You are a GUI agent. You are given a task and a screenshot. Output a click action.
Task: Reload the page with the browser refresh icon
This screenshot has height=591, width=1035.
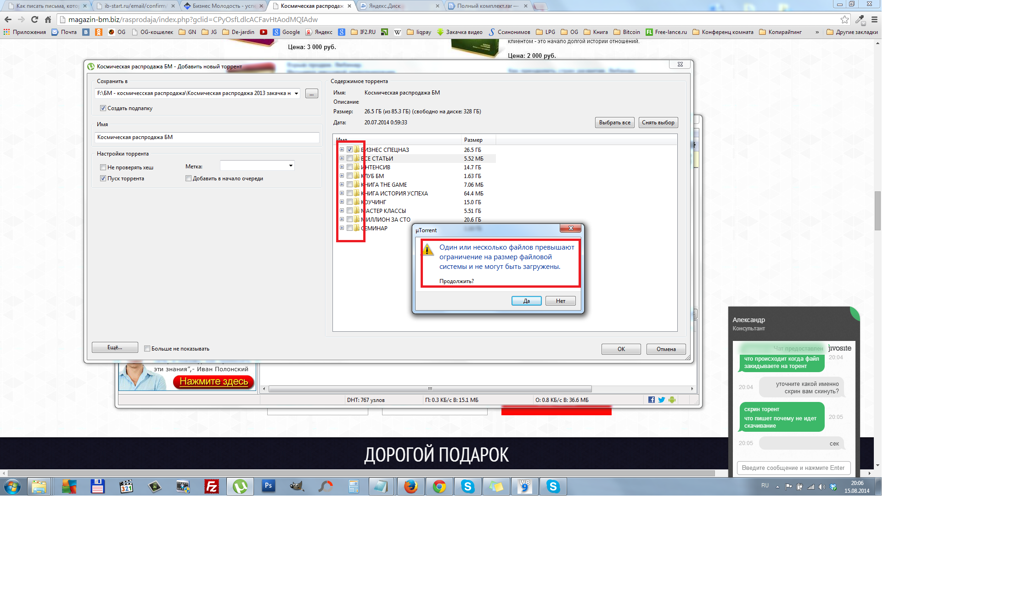34,19
